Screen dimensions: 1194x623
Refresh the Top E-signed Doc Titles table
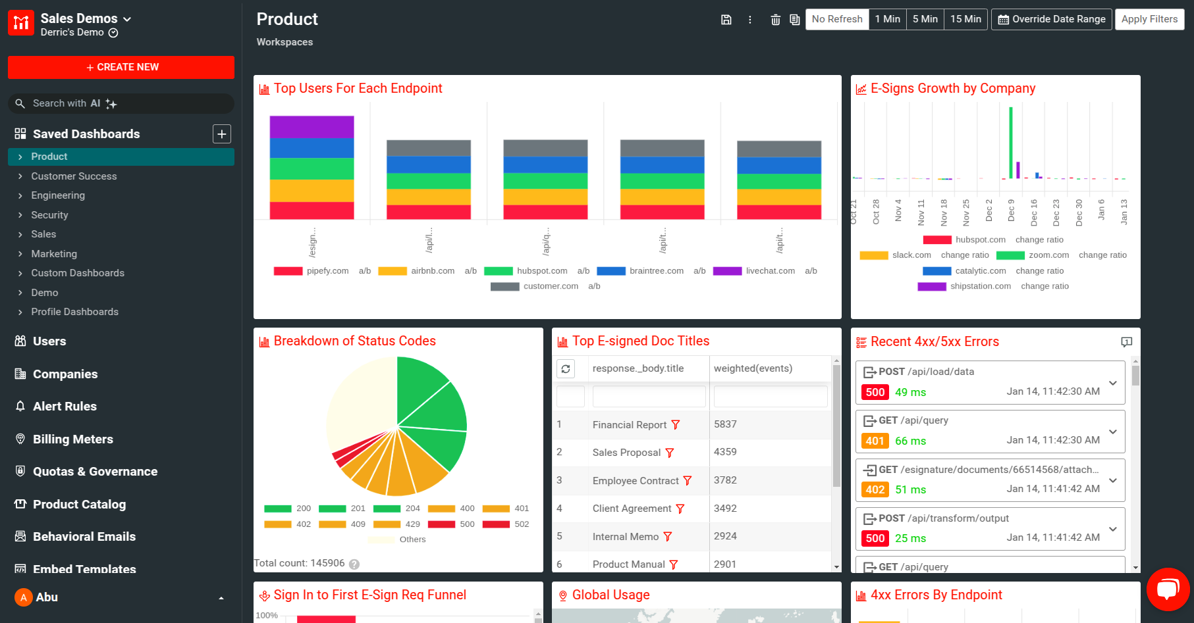pos(566,368)
